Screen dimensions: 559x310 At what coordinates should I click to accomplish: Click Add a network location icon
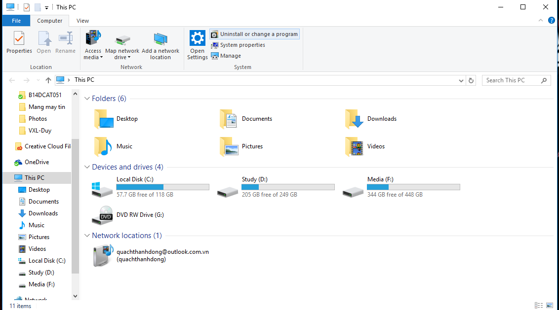click(x=160, y=39)
